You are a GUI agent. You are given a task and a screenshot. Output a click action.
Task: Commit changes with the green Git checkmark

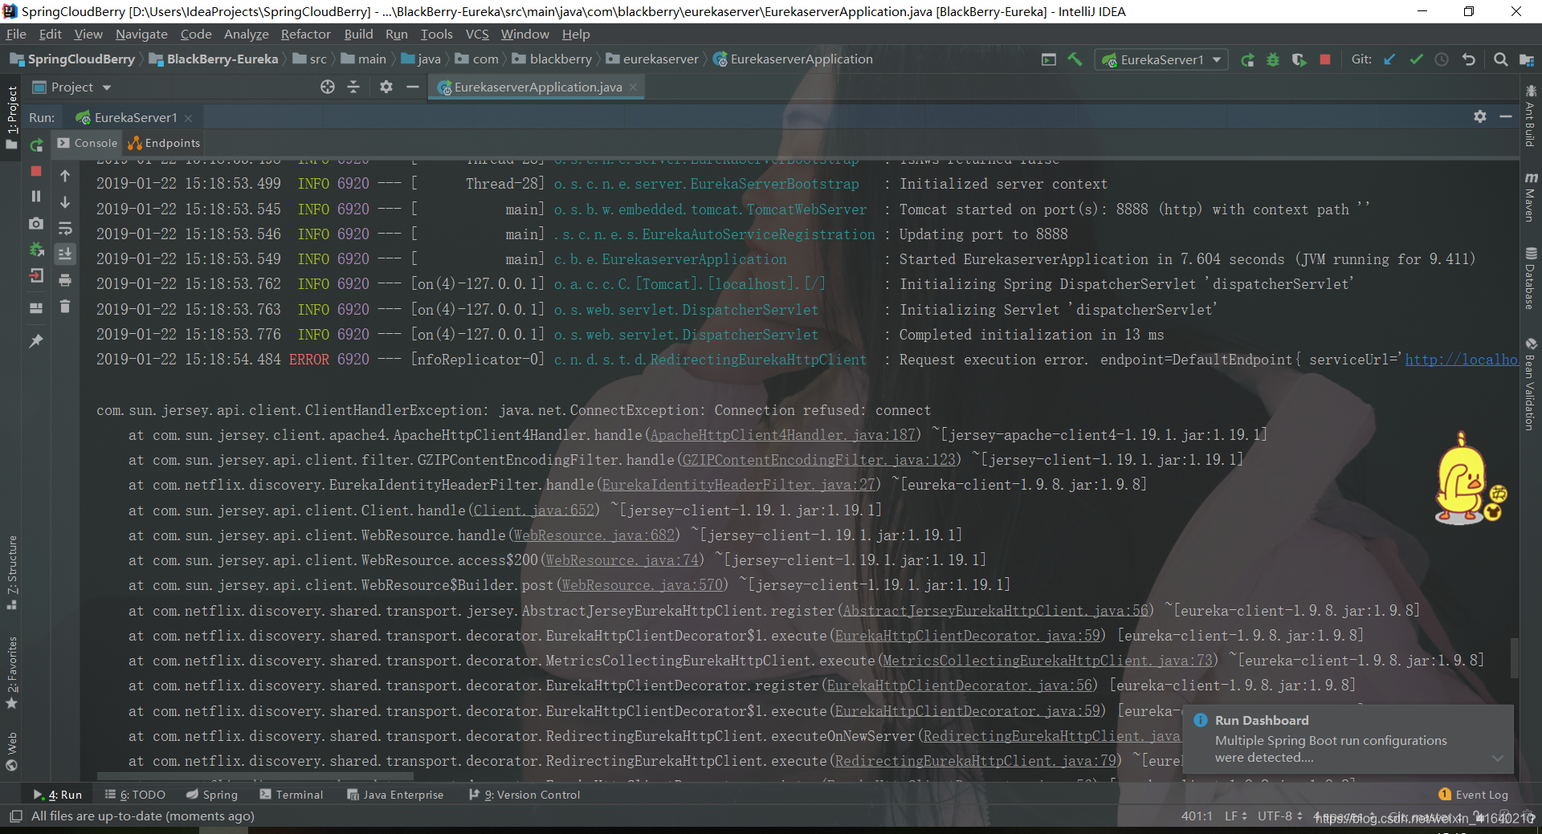(x=1416, y=59)
